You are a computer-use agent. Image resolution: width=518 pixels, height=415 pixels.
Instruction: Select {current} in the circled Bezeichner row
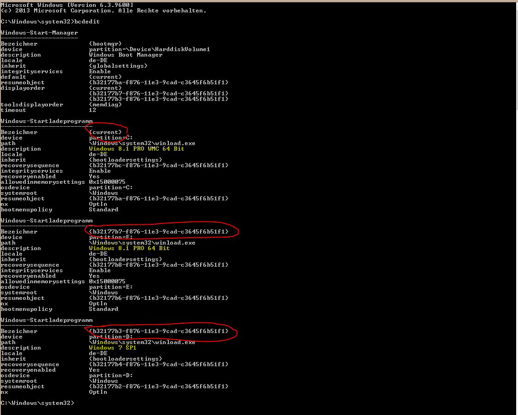105,132
